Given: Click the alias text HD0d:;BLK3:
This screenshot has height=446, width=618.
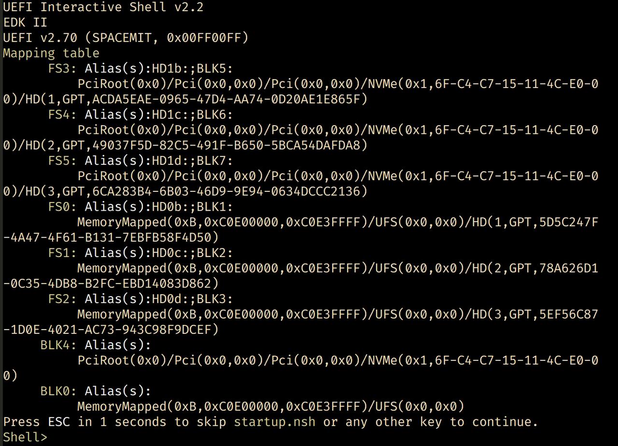Looking at the screenshot, I should (x=193, y=299).
